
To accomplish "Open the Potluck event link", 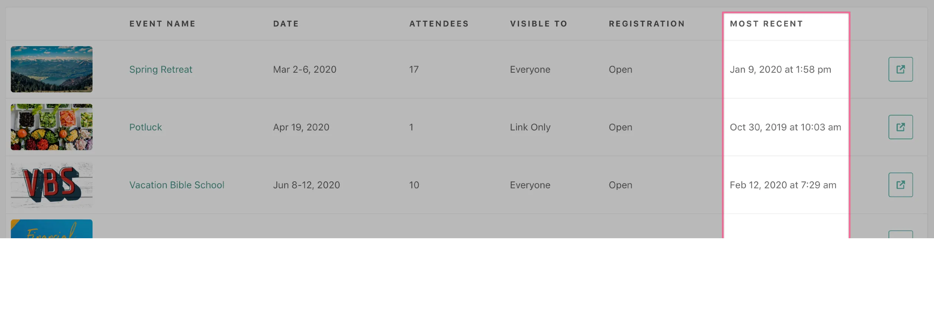I will (145, 127).
